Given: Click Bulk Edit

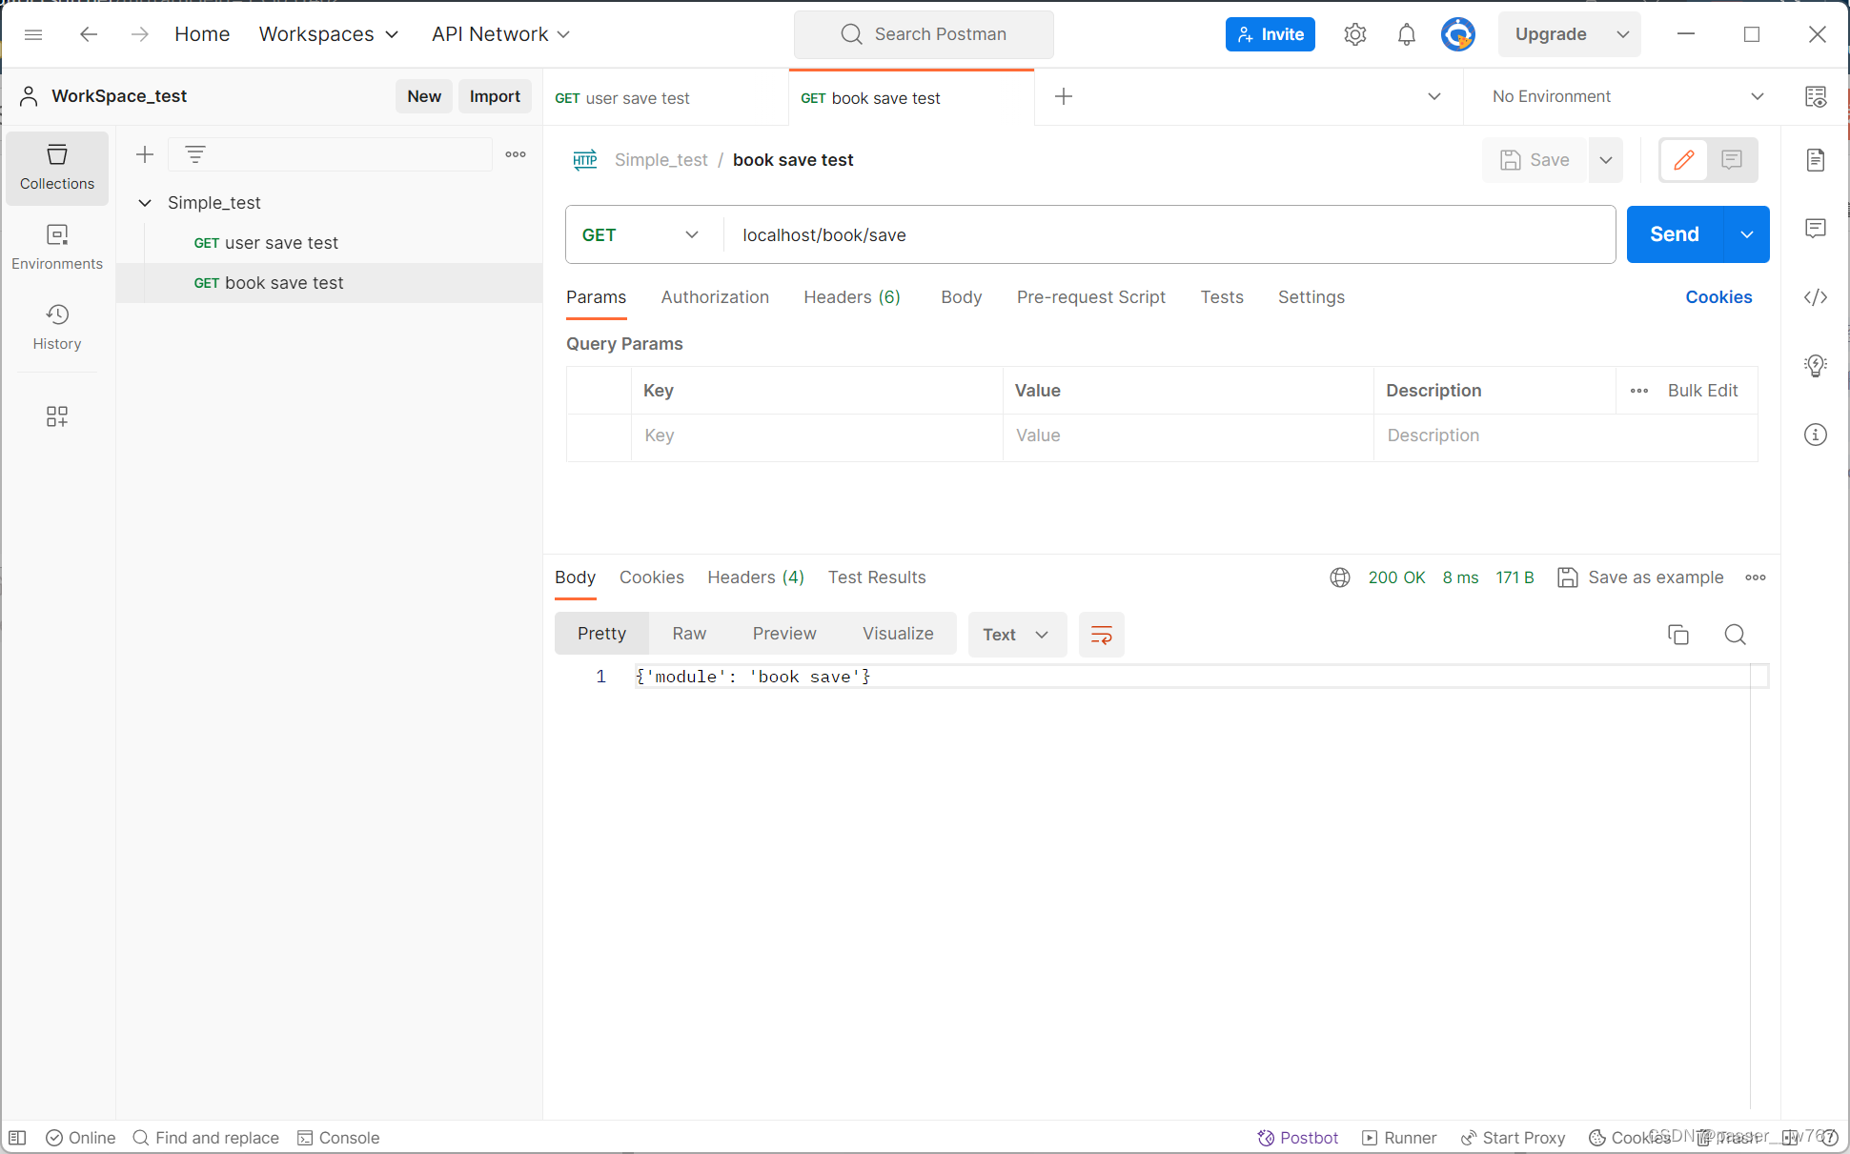Looking at the screenshot, I should [1702, 391].
